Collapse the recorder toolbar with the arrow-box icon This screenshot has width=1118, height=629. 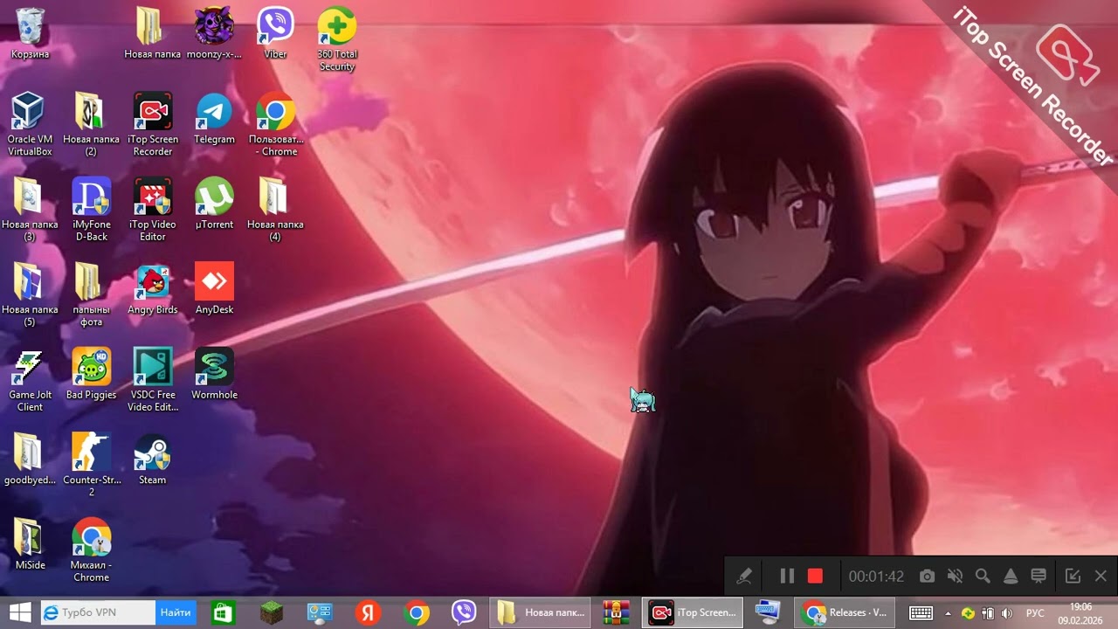1073,576
